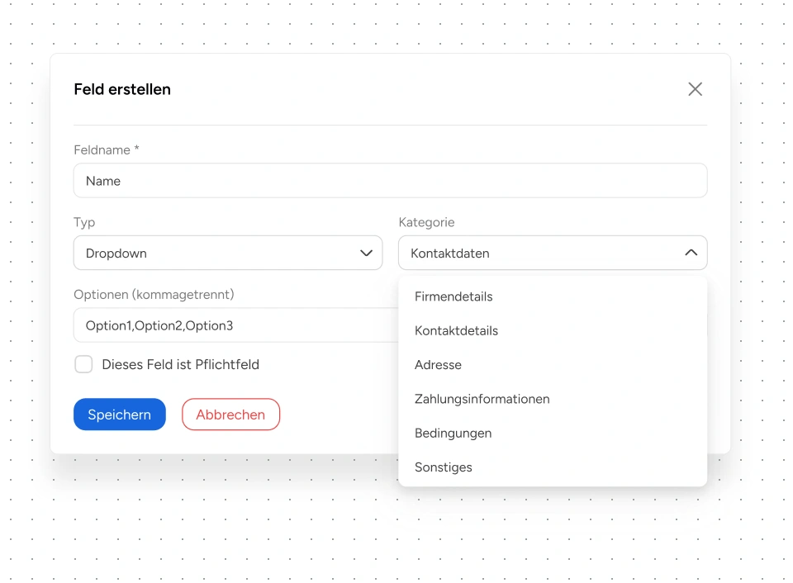The width and height of the screenshot is (793, 583).
Task: Close the Feld erstellen dialog
Action: tap(695, 89)
